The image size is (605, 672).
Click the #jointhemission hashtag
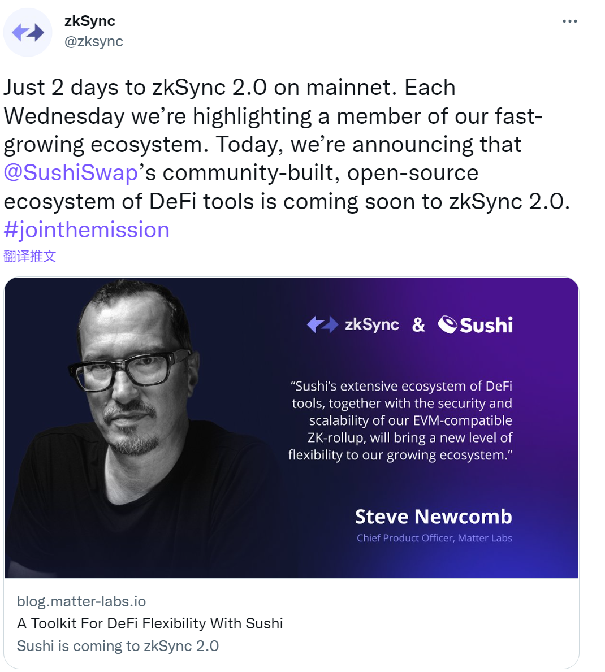(87, 230)
